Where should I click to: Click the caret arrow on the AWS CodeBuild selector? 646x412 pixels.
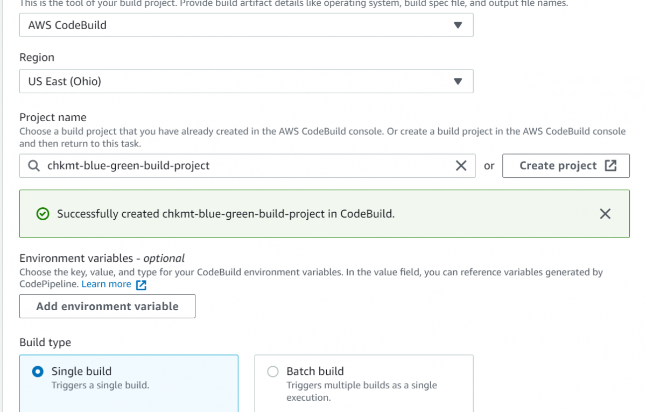(459, 25)
